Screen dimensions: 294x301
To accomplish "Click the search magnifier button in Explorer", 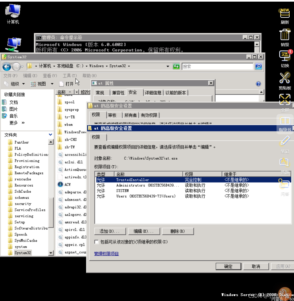I will point(258,66).
